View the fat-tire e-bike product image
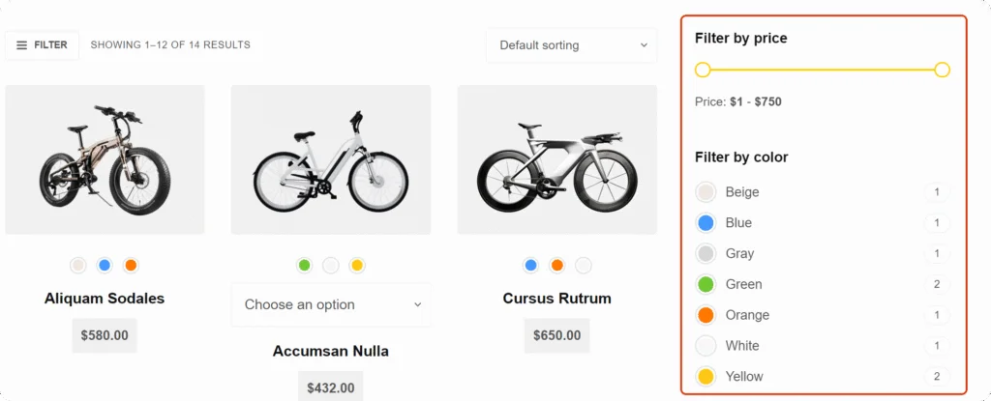Screen dimensions: 991x401 coord(105,159)
